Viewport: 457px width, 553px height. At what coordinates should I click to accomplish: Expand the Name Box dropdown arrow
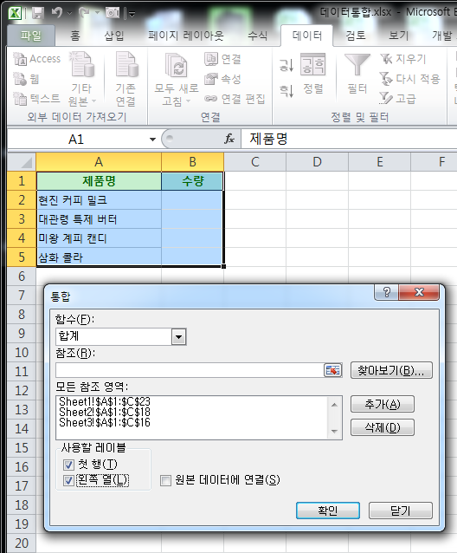(x=152, y=140)
